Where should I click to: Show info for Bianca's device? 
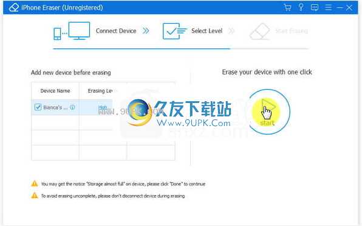(x=72, y=107)
